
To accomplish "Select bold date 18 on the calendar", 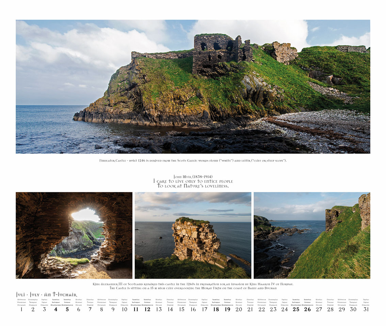I will pyautogui.click(x=216, y=309).
